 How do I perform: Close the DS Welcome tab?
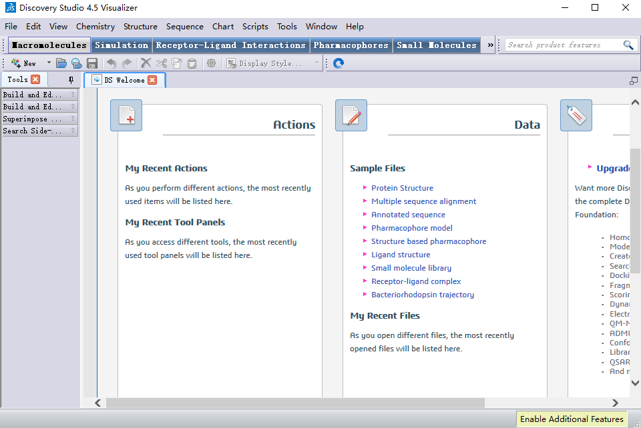click(x=152, y=80)
